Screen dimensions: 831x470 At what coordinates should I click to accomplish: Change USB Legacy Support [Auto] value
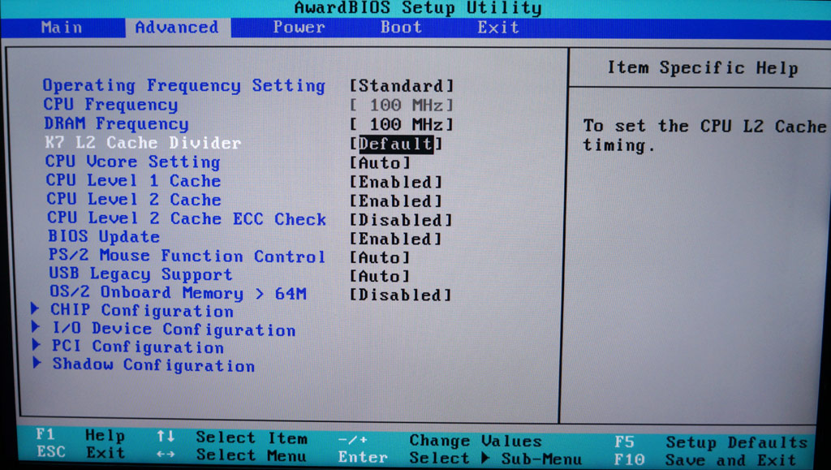(x=380, y=276)
